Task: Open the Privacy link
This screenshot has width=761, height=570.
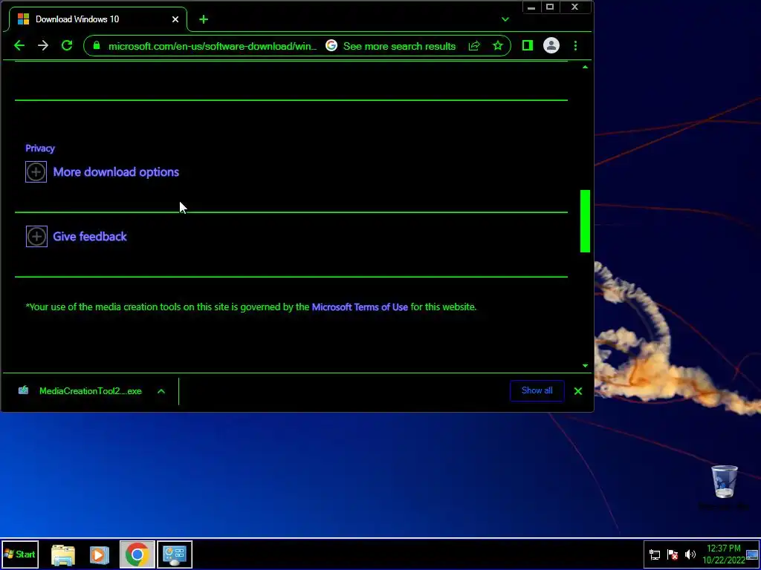Action: click(x=40, y=148)
